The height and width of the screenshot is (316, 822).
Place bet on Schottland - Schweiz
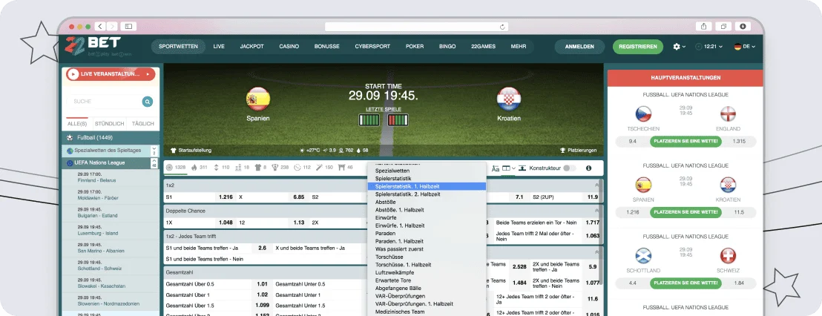coord(685,283)
